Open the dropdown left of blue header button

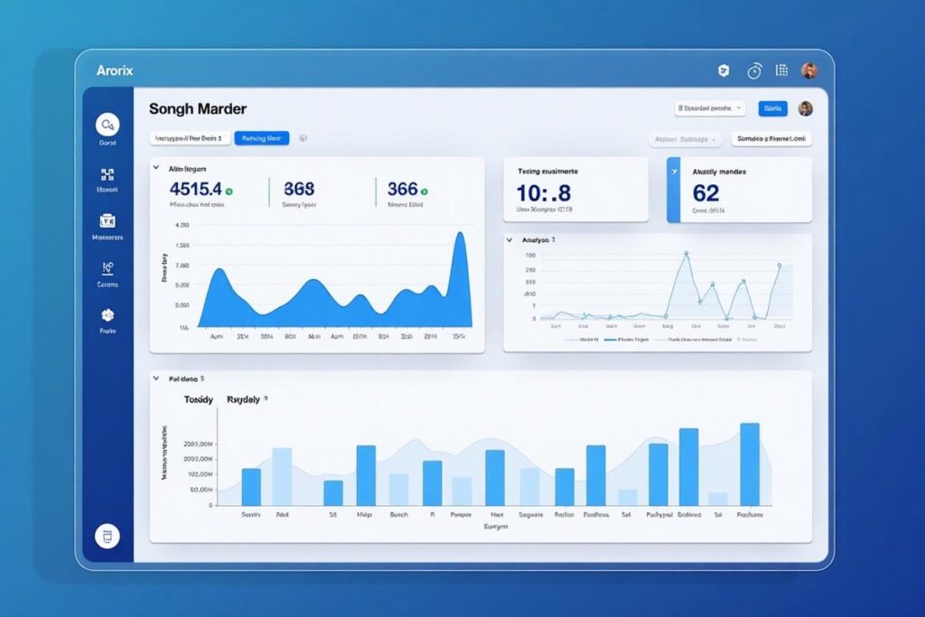click(709, 108)
